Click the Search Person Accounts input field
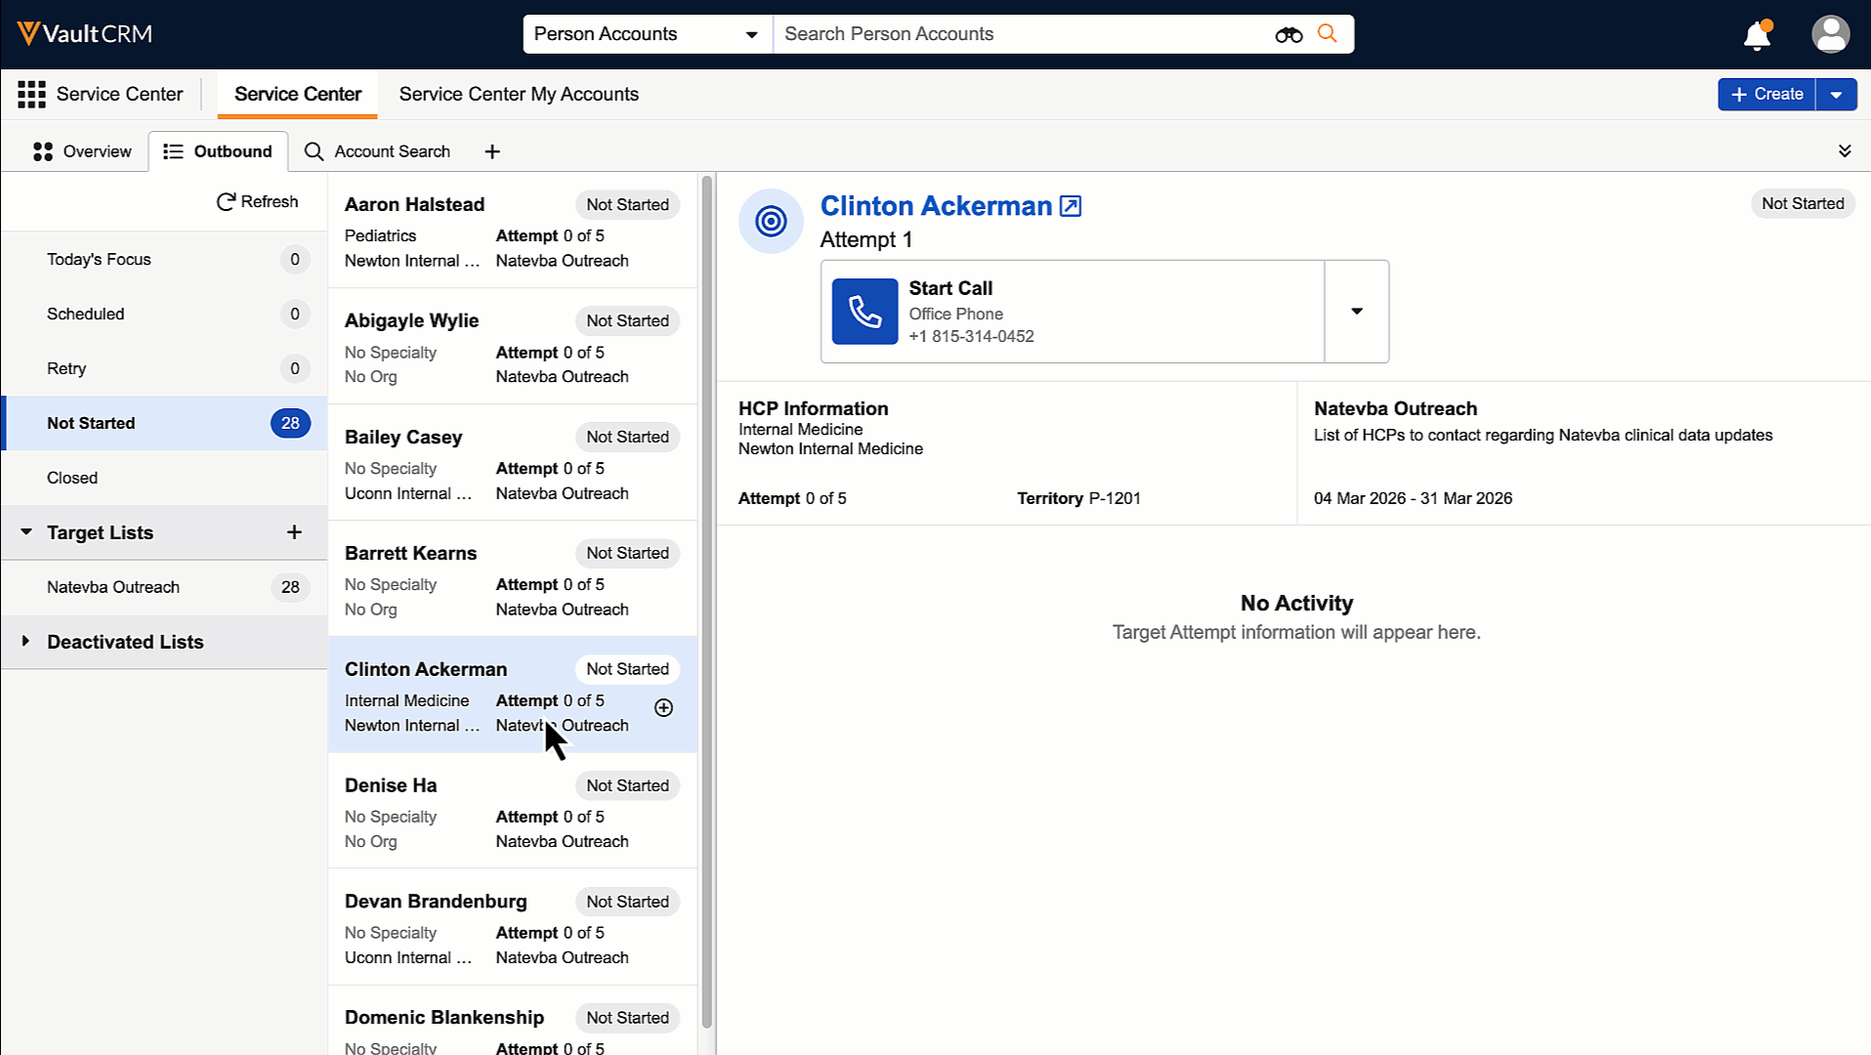This screenshot has width=1871, height=1055. (x=1021, y=34)
